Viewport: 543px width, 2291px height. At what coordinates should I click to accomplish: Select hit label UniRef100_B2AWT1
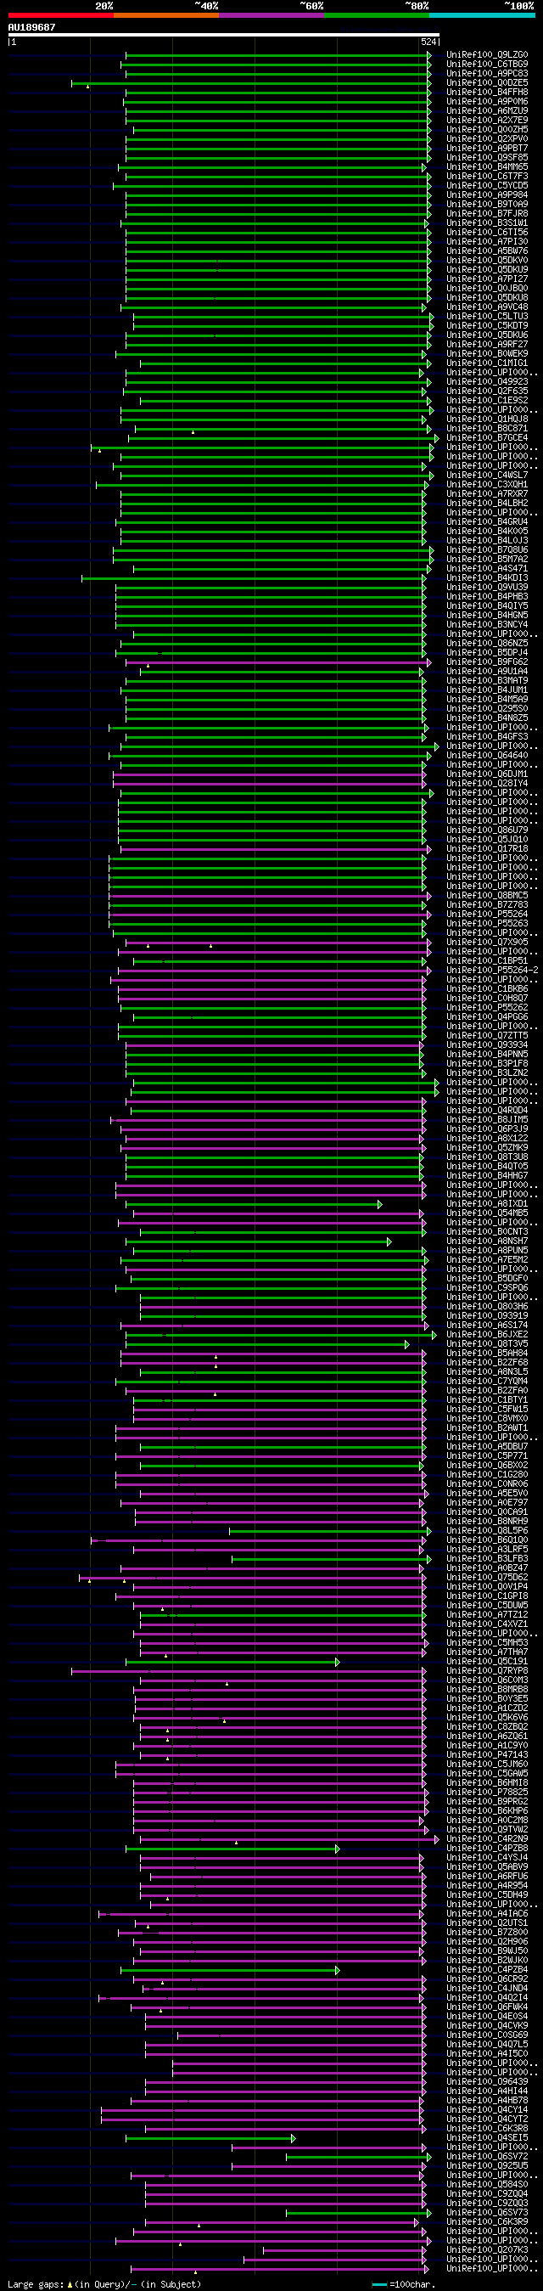pos(487,1427)
